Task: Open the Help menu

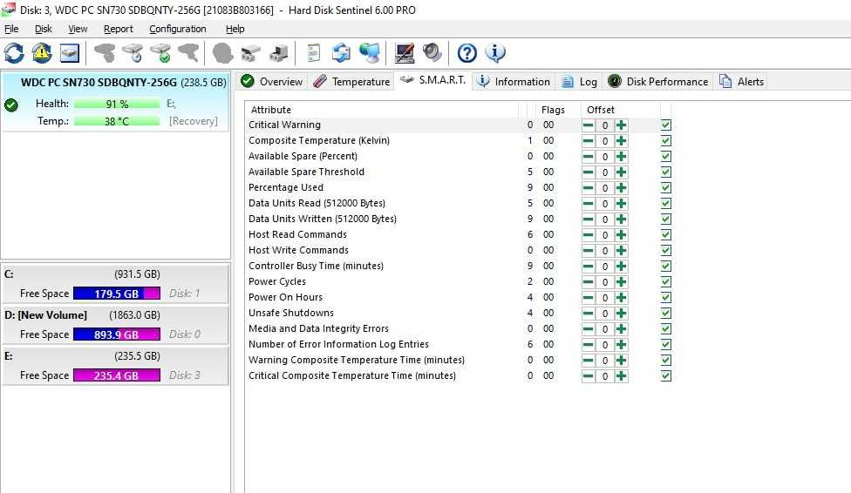Action: click(x=235, y=30)
